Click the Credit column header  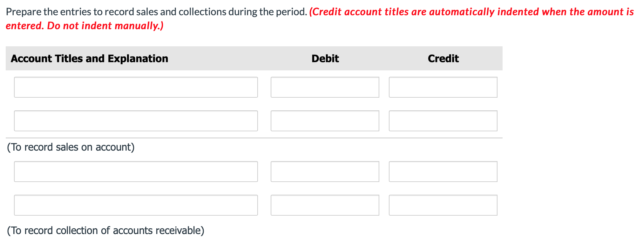click(443, 58)
